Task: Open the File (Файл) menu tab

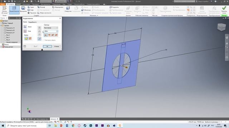Action: (x=3, y=4)
